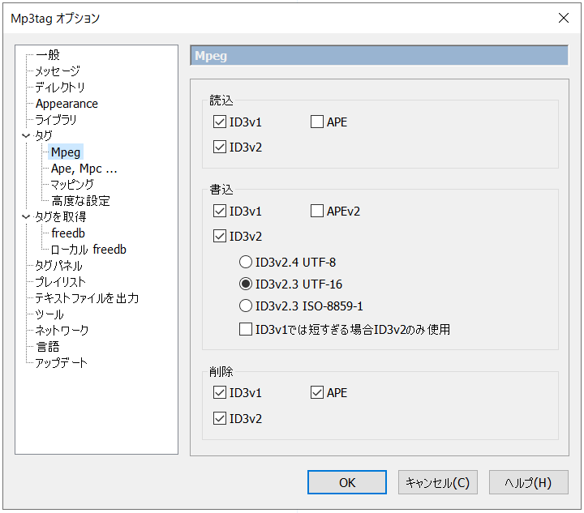This screenshot has width=584, height=513.
Task: Toggle ID3v1 checkbox under 削除
Action: pyautogui.click(x=219, y=392)
